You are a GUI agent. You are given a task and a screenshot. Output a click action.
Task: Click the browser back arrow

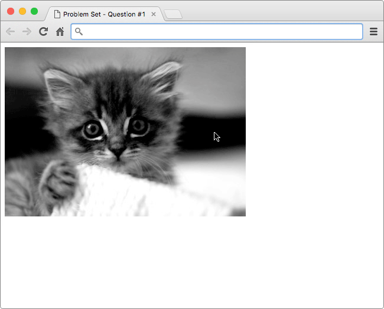click(x=10, y=32)
